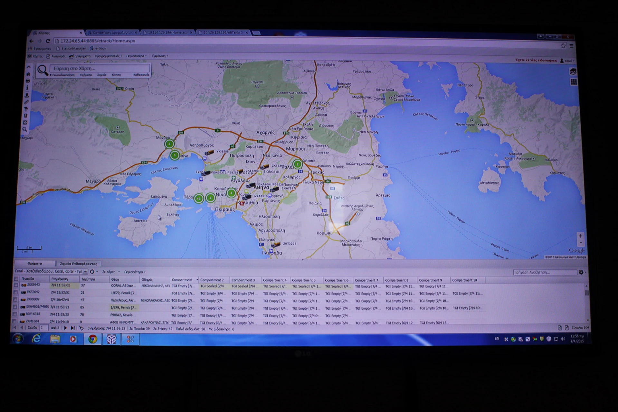Click the home icon in map sidebar
618x412 pixels.
tap(28, 74)
